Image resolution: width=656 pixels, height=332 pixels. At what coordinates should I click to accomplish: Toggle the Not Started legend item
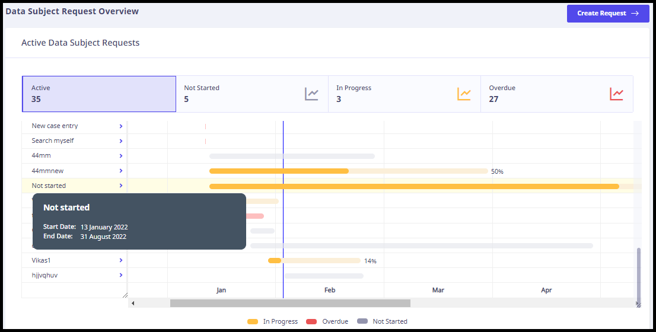click(x=382, y=321)
